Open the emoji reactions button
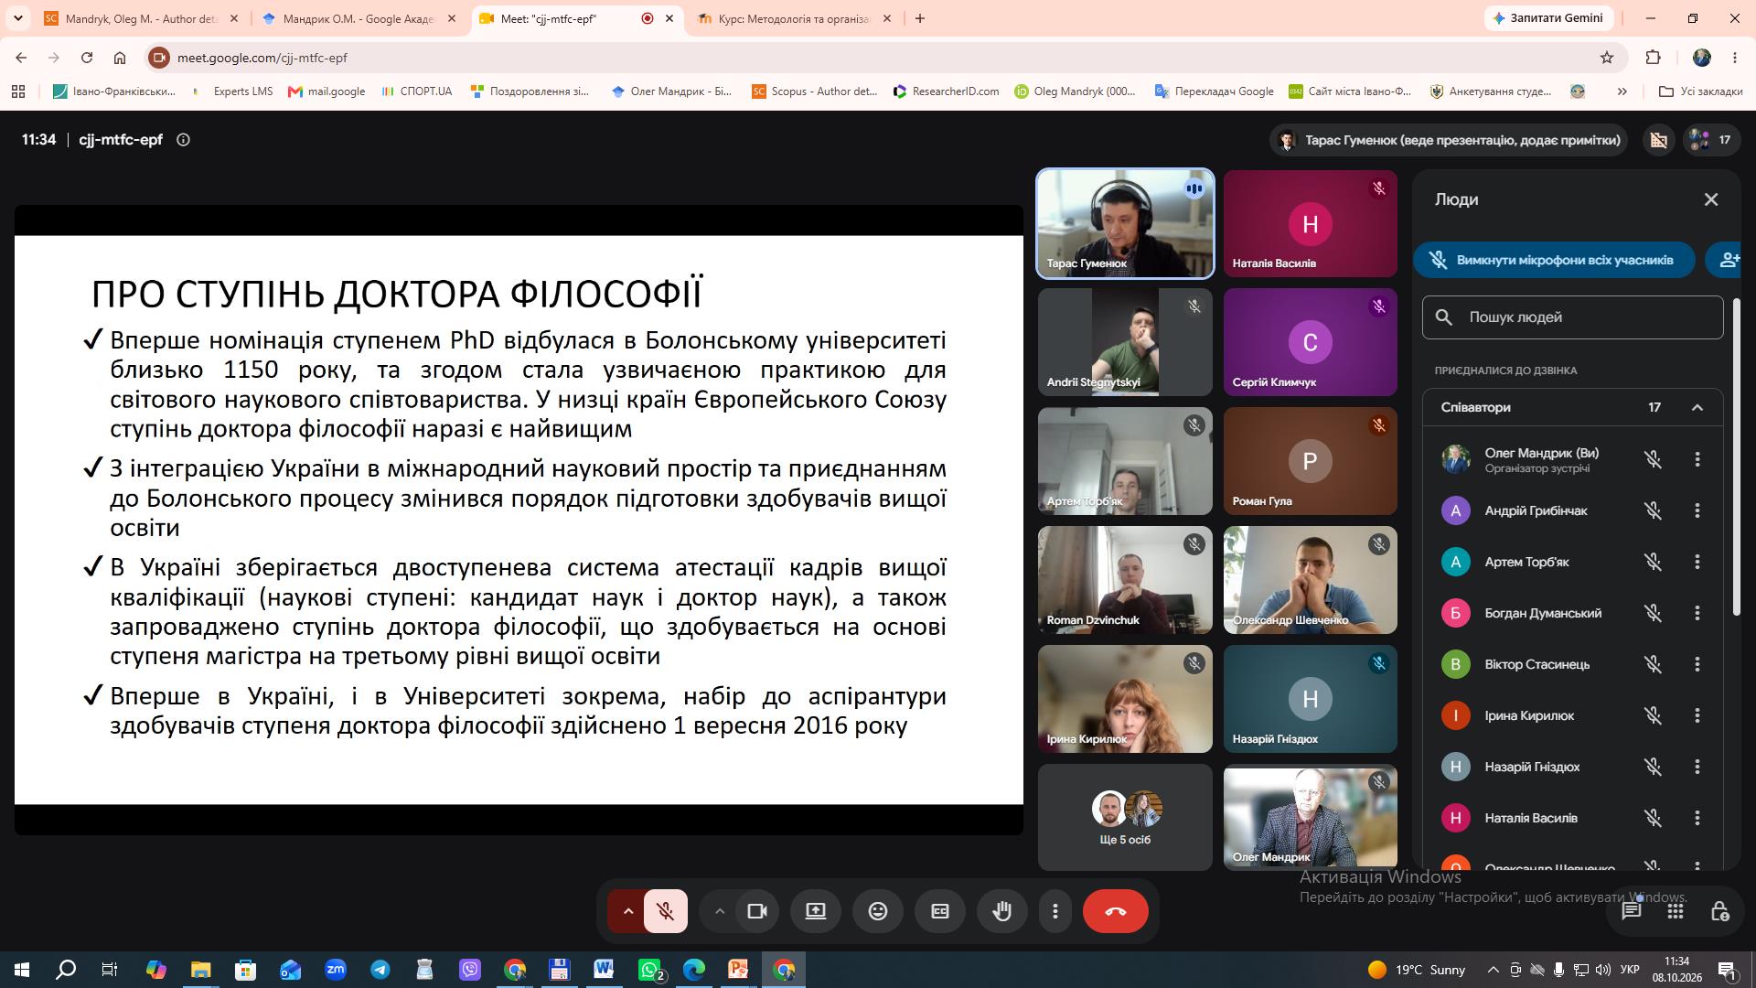The width and height of the screenshot is (1756, 988). [878, 911]
